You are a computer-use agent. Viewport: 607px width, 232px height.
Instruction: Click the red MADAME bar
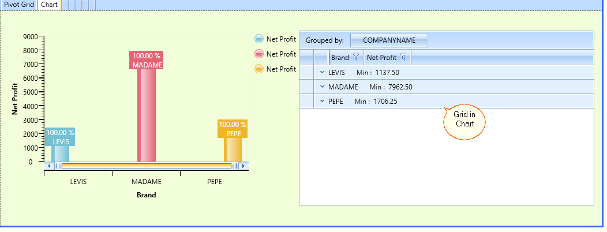point(147,115)
